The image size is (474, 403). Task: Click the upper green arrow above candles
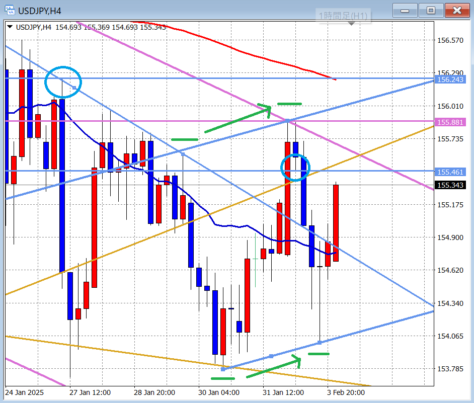(238, 119)
